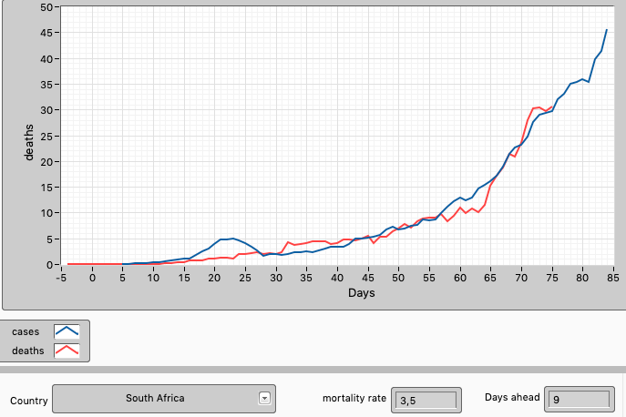Click the 'Days' x-axis title

point(362,293)
